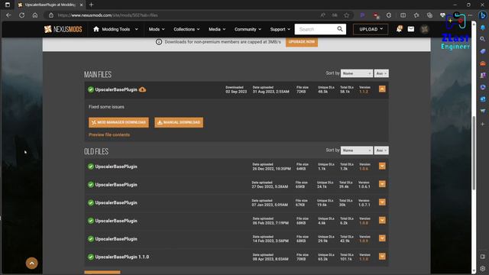Click the search magnifier on the site
This screenshot has height=275, width=489.
[339, 29]
